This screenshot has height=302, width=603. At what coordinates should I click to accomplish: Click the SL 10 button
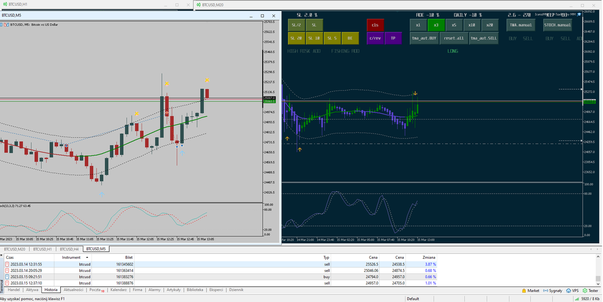(314, 38)
